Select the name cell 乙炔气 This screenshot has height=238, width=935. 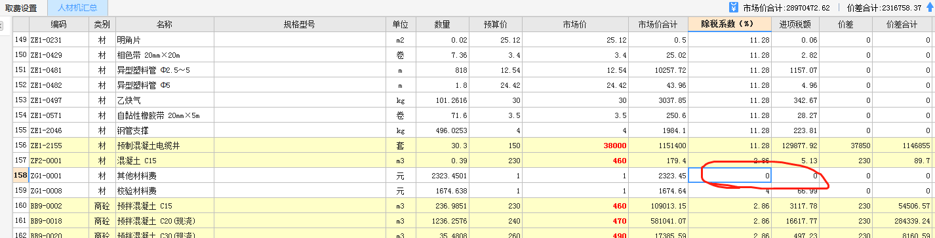click(x=165, y=100)
